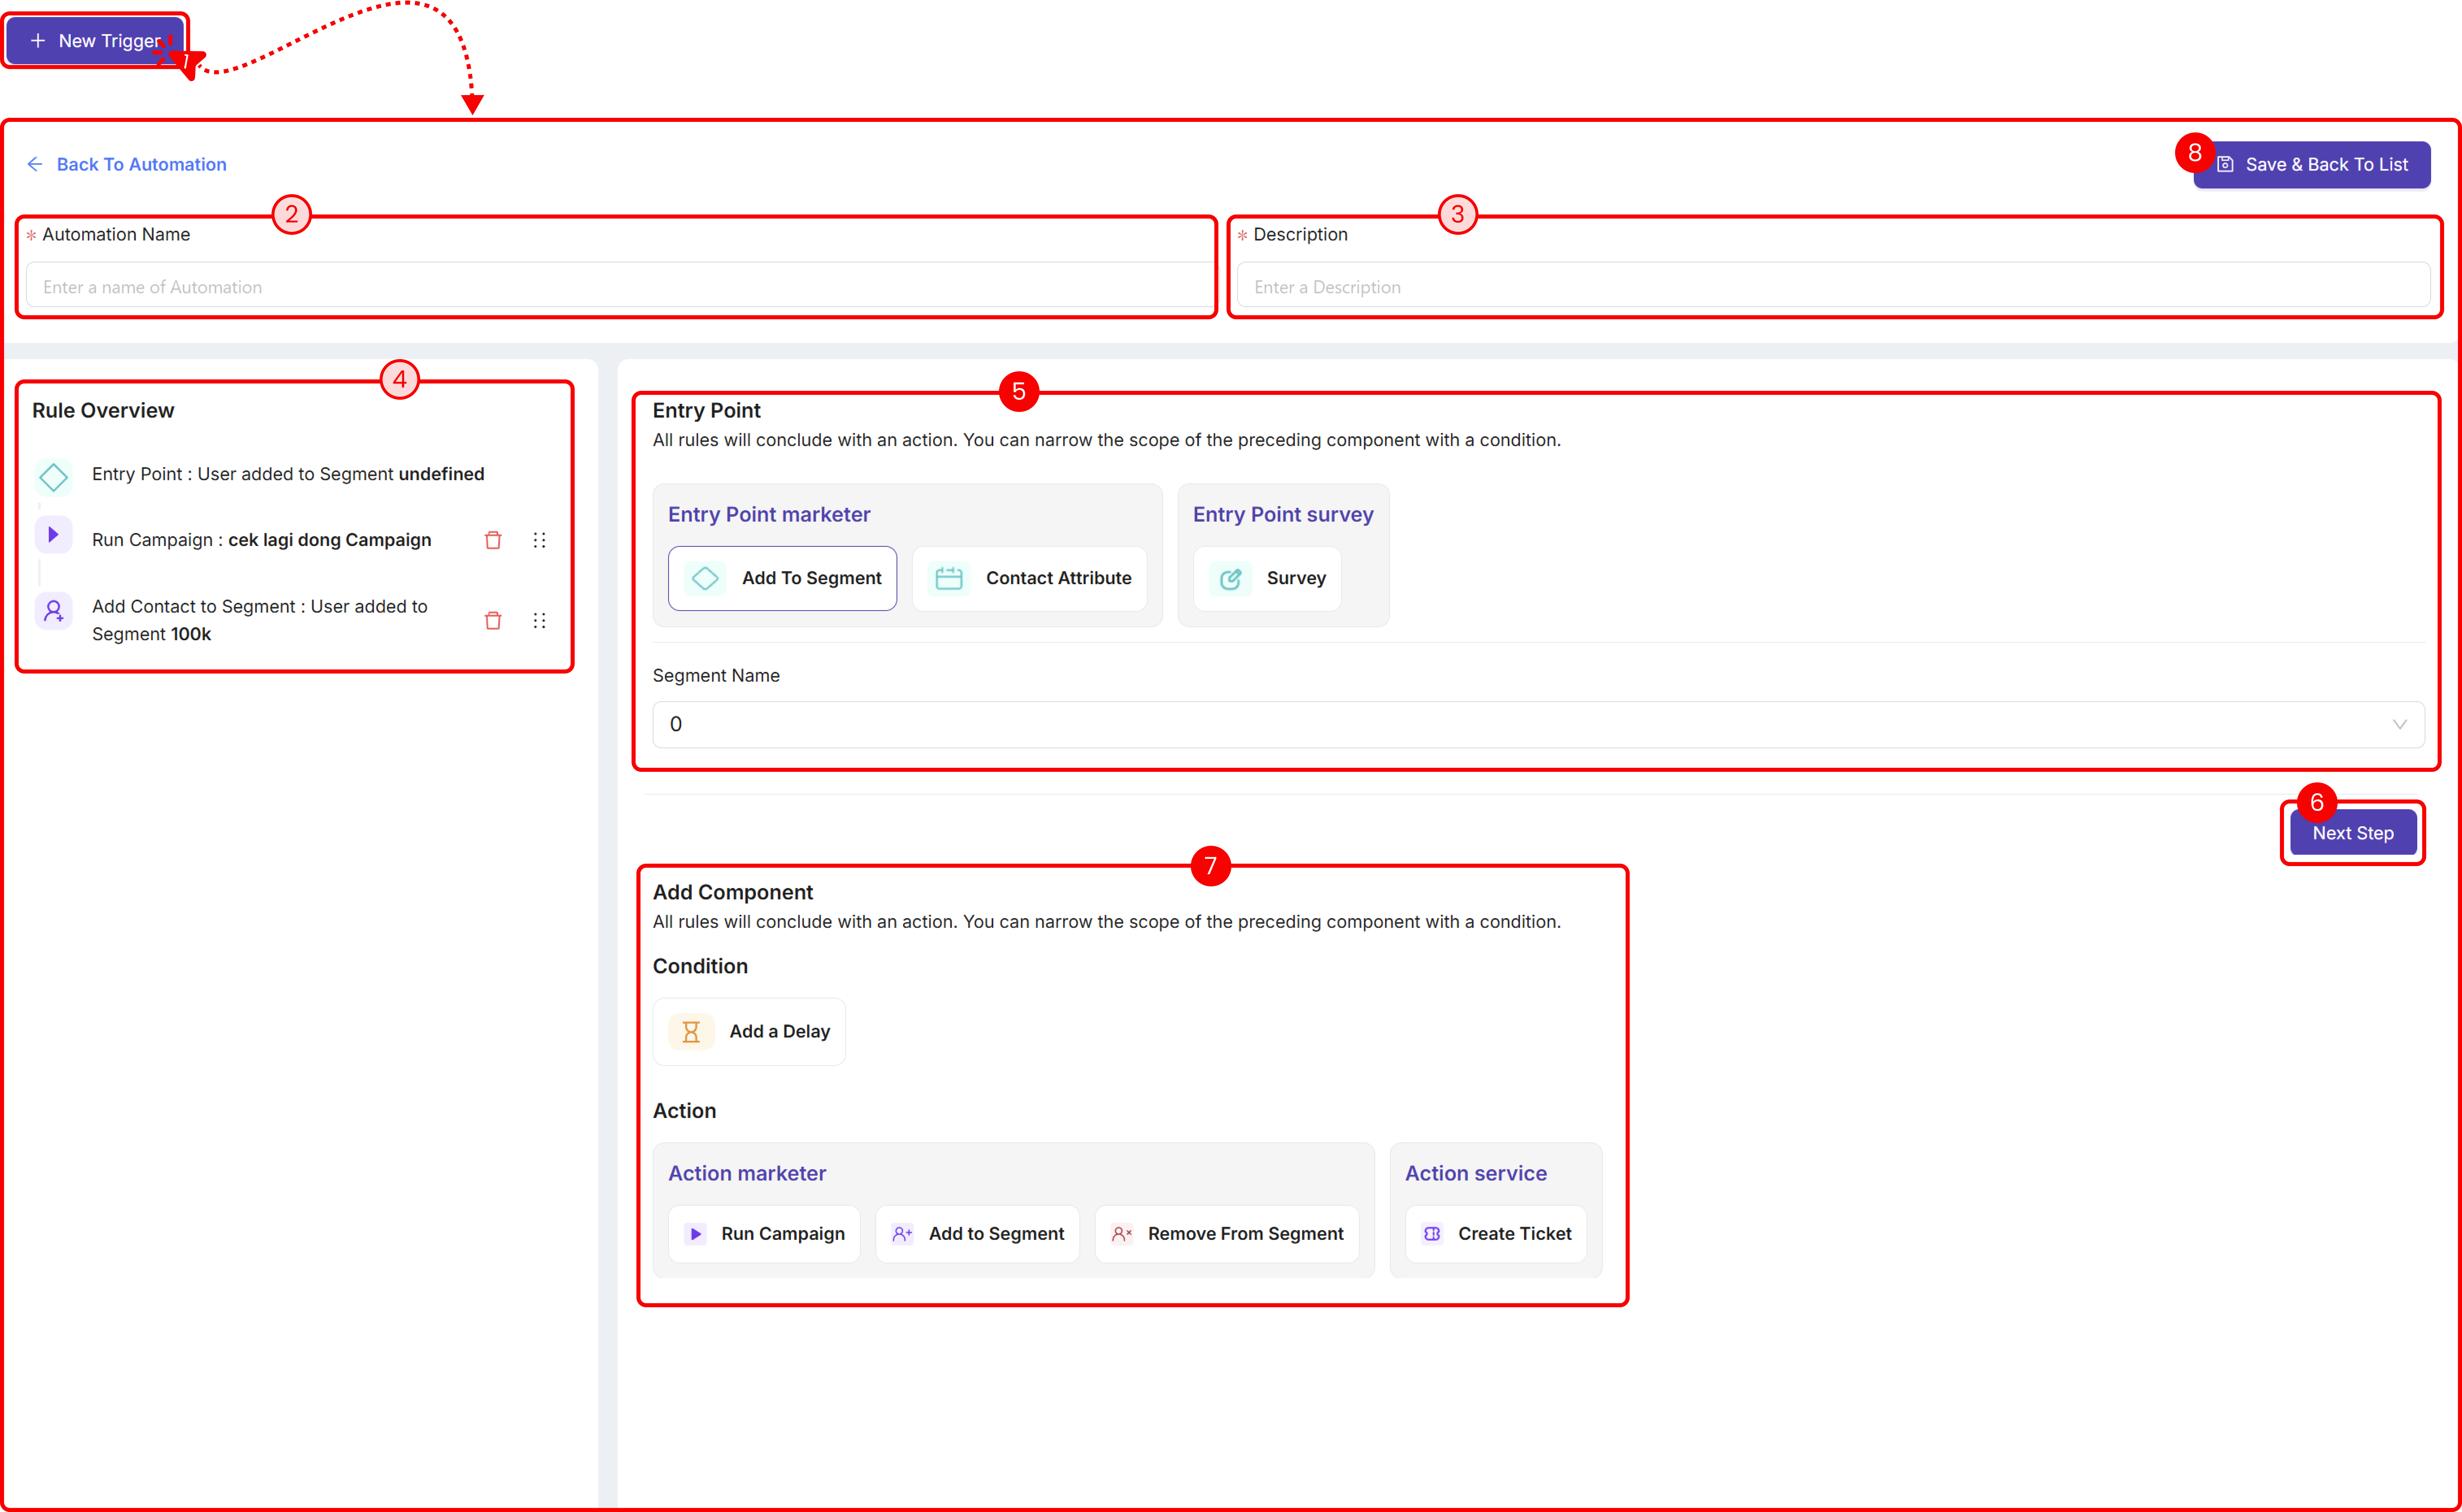Click drag handle of Run Campaign step
This screenshot has height=1512, width=2462.
tap(539, 540)
